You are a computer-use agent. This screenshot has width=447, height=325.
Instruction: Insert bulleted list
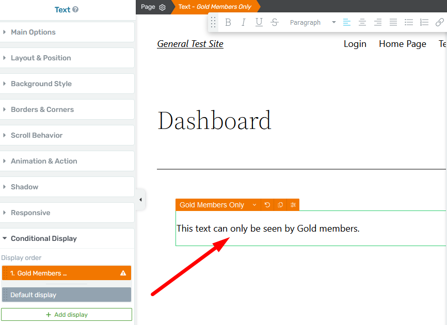click(x=408, y=22)
